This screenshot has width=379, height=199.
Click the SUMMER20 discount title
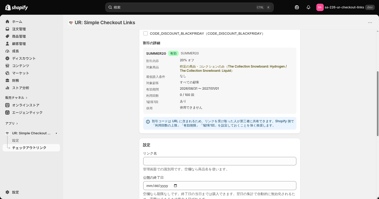[x=156, y=53]
